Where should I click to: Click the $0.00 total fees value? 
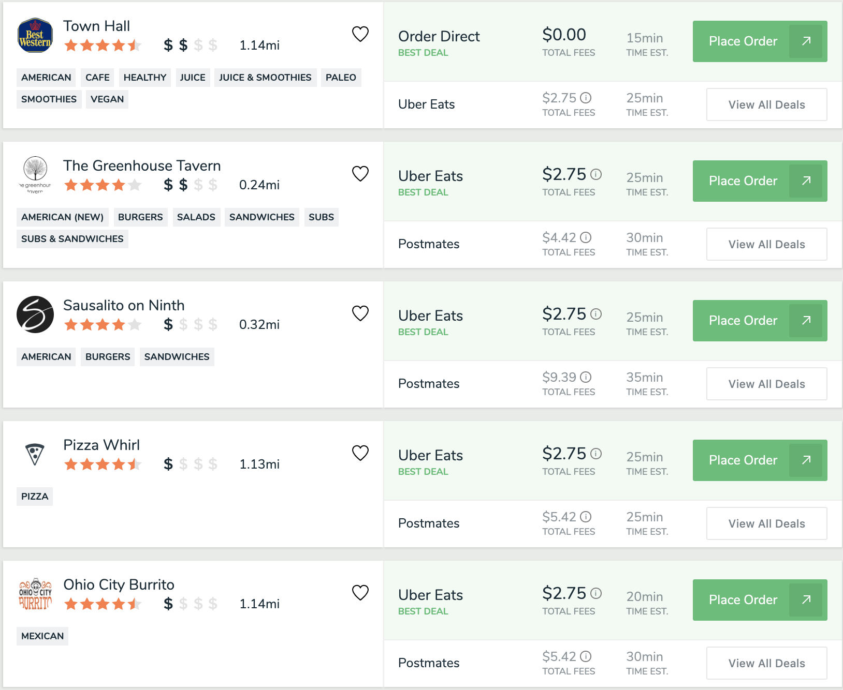(564, 35)
